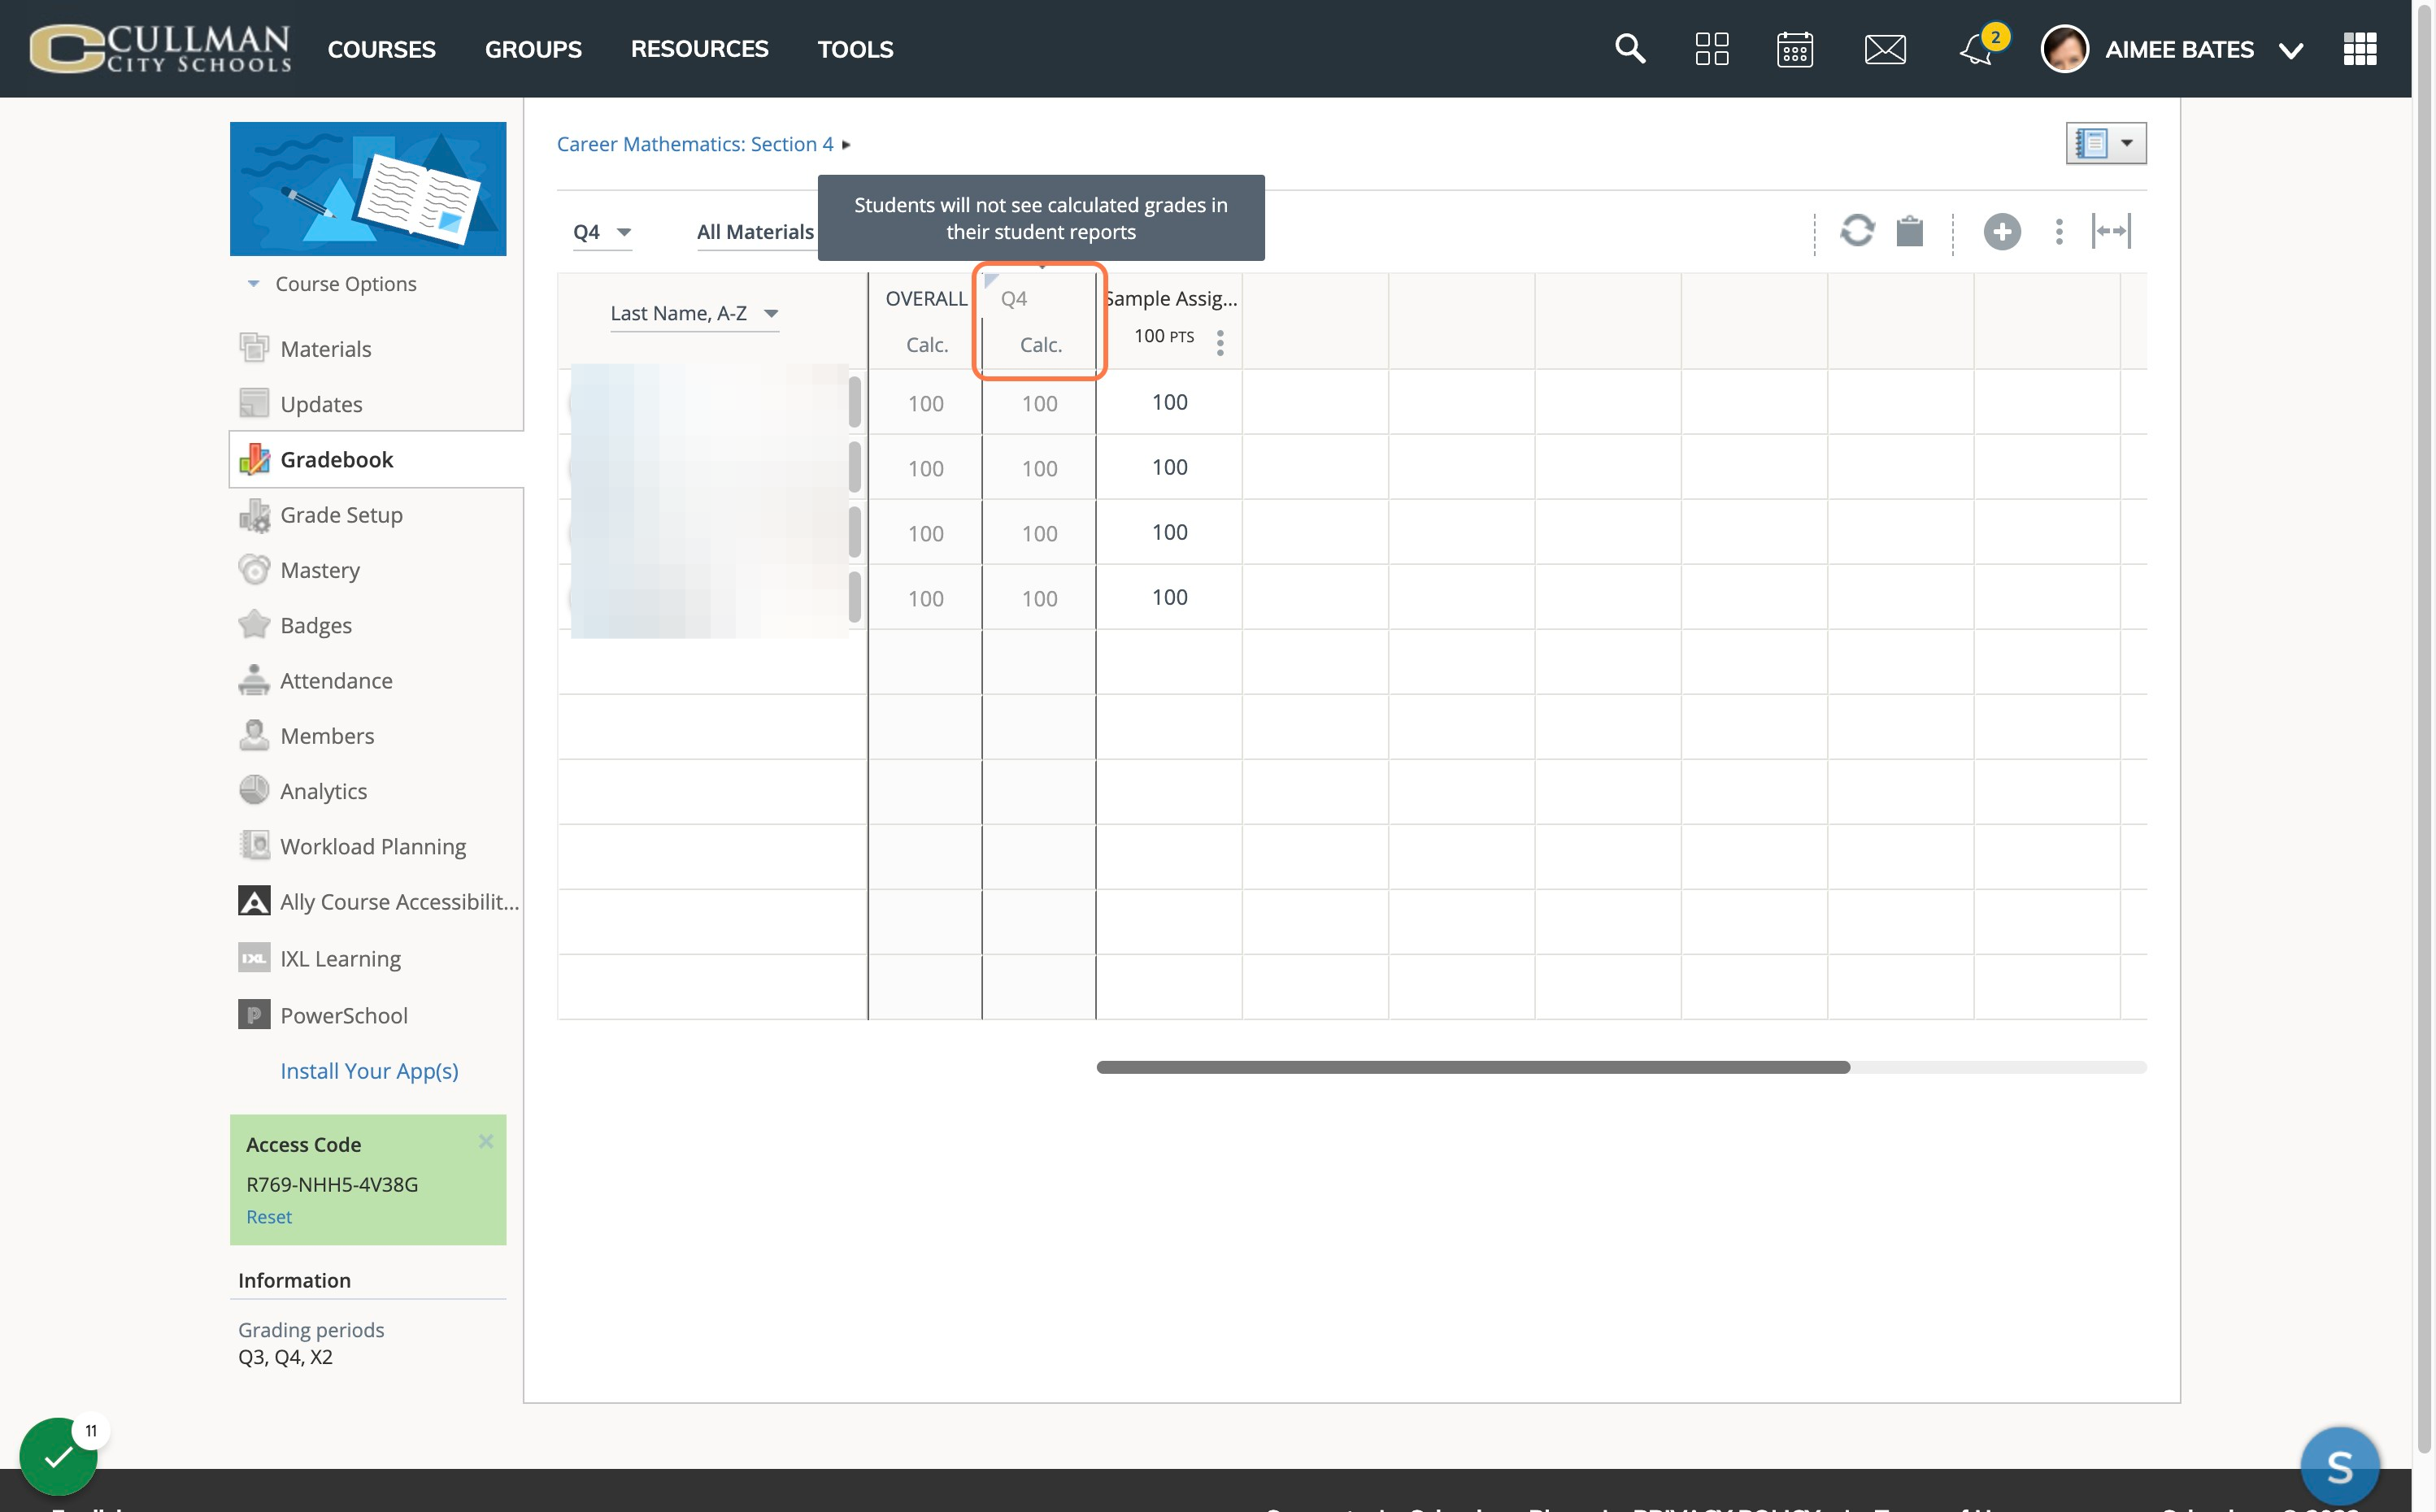Viewport: 2436px width, 1512px height.
Task: Open Materials in course sidebar
Action: [325, 348]
